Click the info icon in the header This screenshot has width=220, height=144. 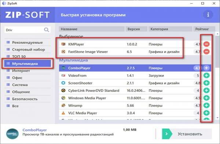pyautogui.click(x=208, y=15)
